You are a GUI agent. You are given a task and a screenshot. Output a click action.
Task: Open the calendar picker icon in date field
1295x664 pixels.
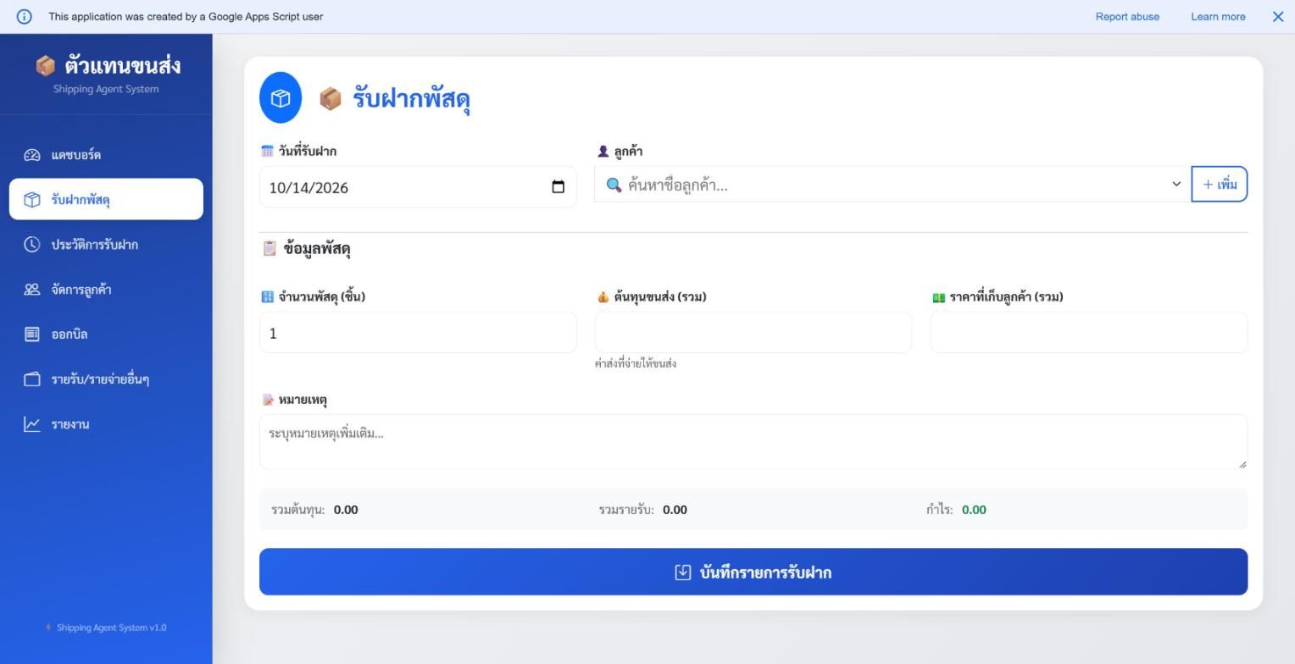tap(558, 187)
